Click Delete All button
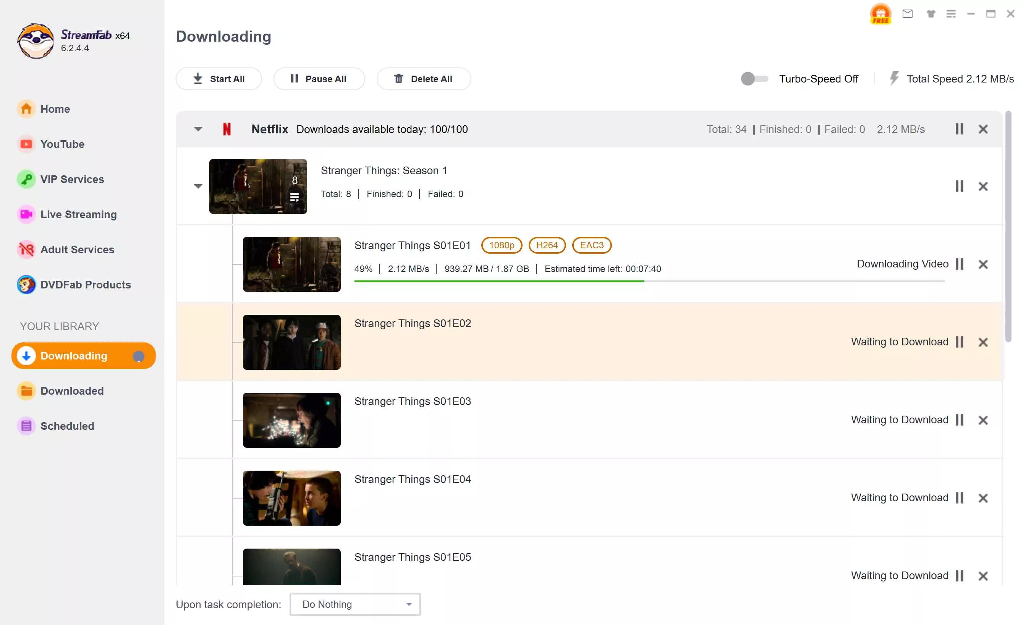Screen dimensions: 1026x625 pos(424,79)
